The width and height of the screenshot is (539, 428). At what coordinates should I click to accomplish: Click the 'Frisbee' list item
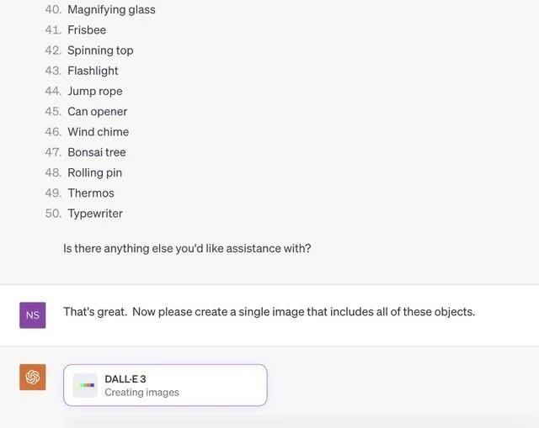(x=87, y=29)
